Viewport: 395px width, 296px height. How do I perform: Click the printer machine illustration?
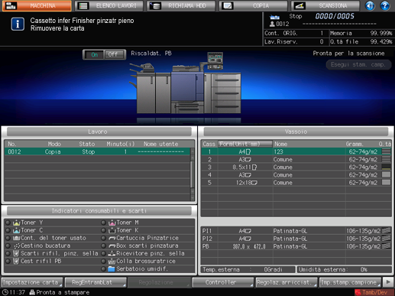click(186, 83)
